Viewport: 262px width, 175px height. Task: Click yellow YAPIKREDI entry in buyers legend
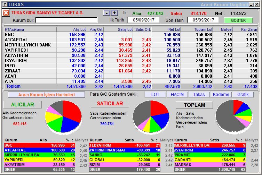point(40,160)
